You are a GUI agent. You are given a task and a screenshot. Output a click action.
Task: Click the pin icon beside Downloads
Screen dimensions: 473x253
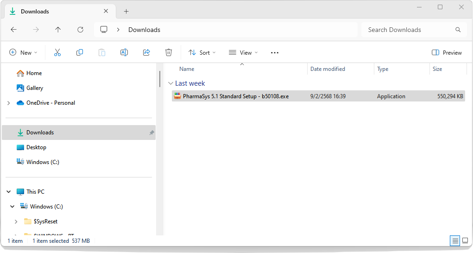pyautogui.click(x=151, y=133)
